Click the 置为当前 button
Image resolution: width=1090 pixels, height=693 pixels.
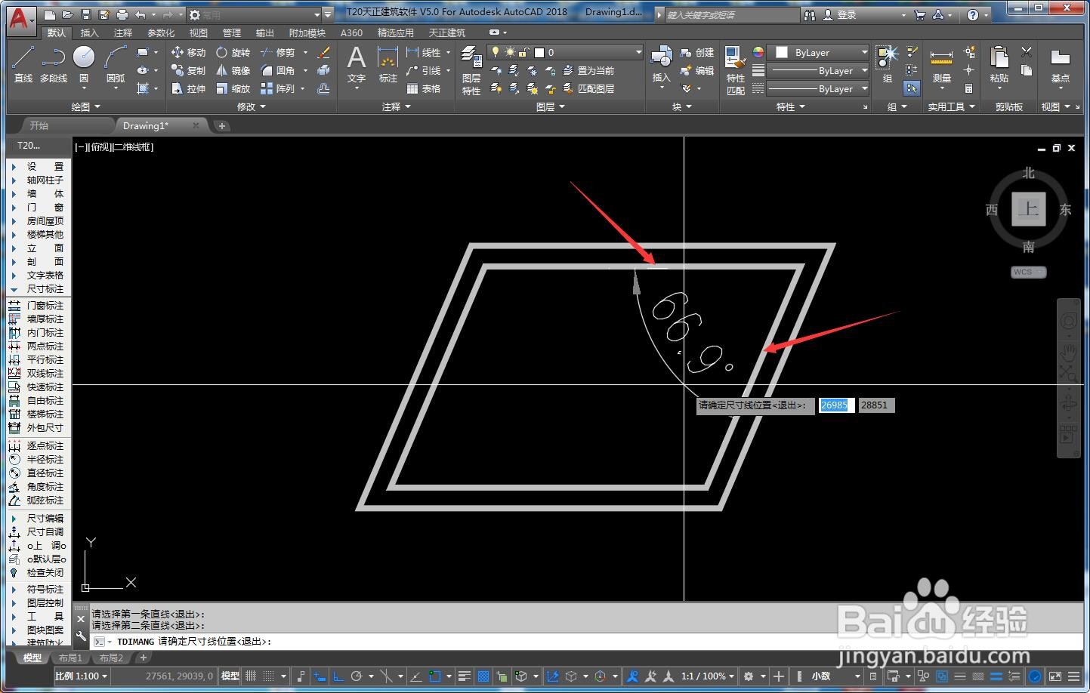(588, 70)
